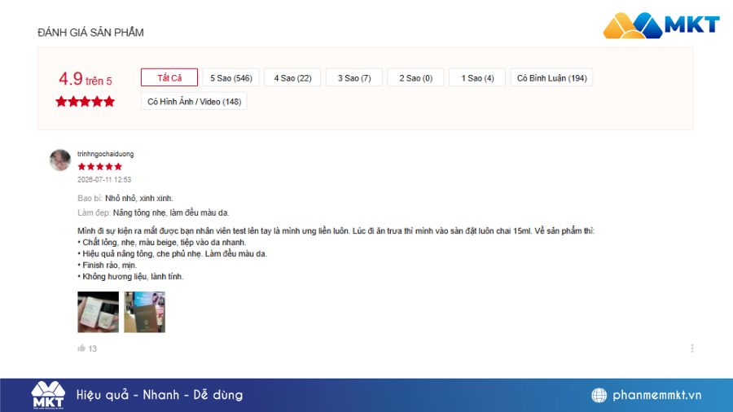Image resolution: width=733 pixels, height=412 pixels.
Task: Like the review with thumbs-up icon
Action: click(x=81, y=348)
